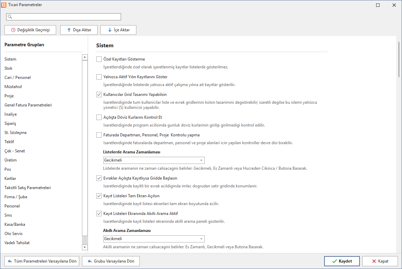Click into the parameter search field
The height and width of the screenshot is (269, 402).
(x=64, y=17)
